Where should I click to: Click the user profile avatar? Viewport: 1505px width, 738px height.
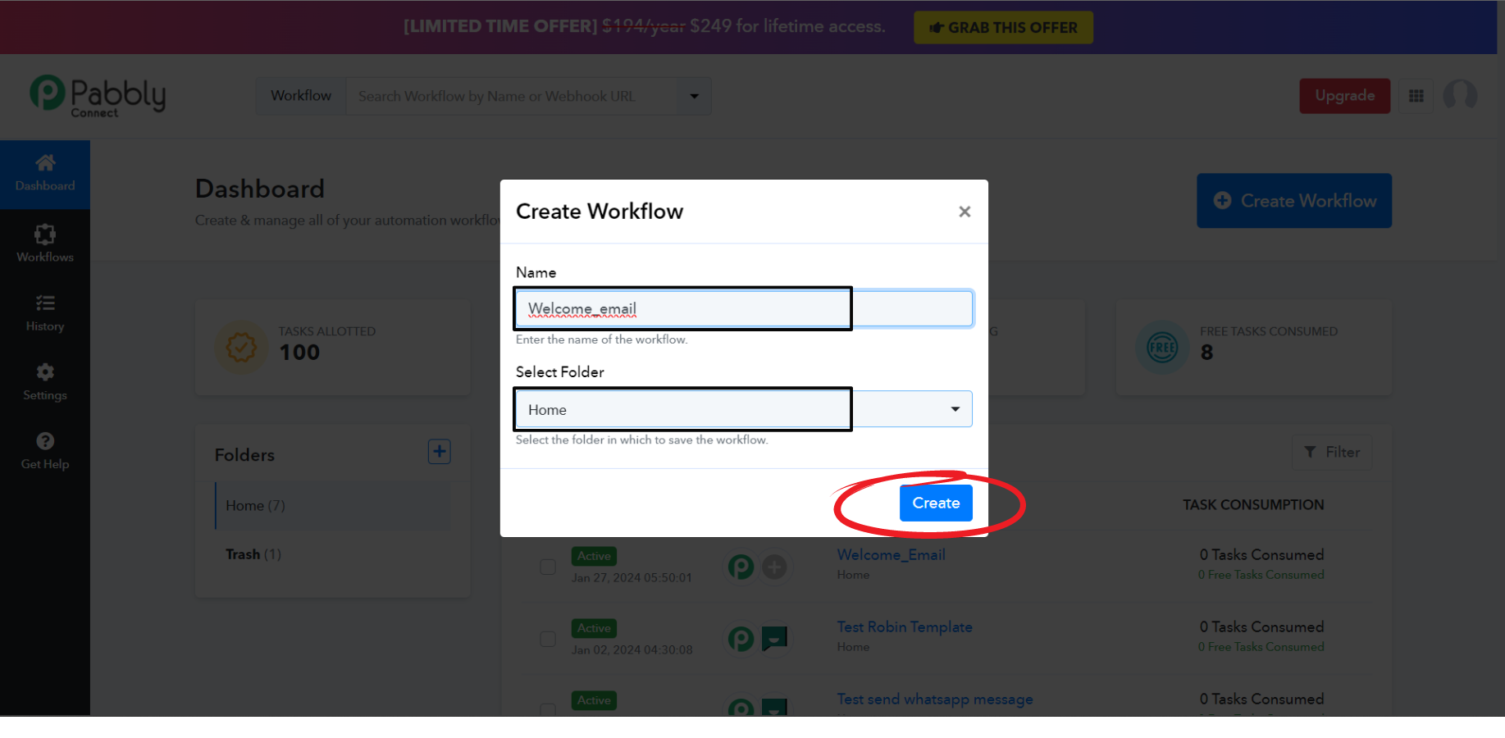(x=1460, y=96)
